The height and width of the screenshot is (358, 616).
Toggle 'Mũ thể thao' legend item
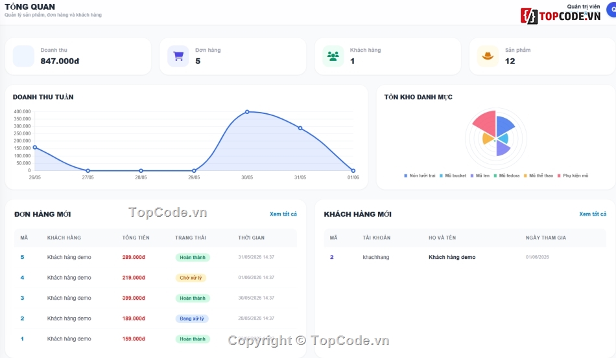click(x=538, y=175)
